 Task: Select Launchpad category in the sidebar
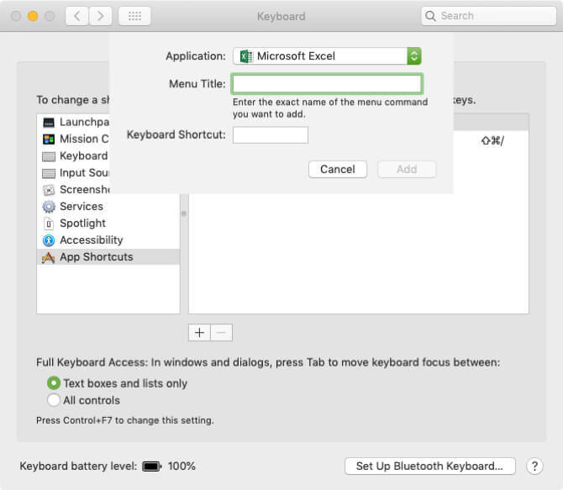point(74,122)
